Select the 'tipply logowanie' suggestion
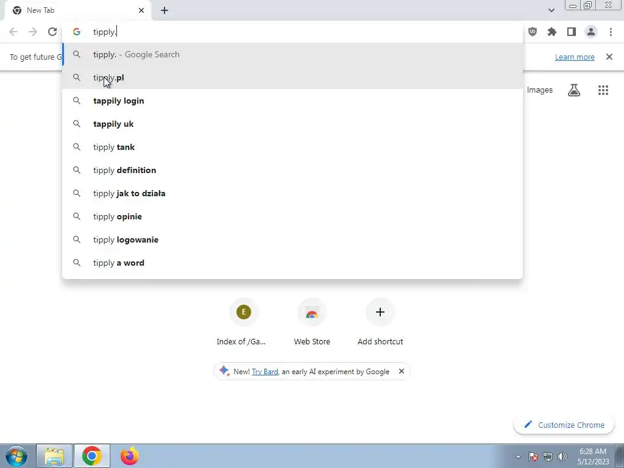The image size is (624, 468). coord(292,239)
